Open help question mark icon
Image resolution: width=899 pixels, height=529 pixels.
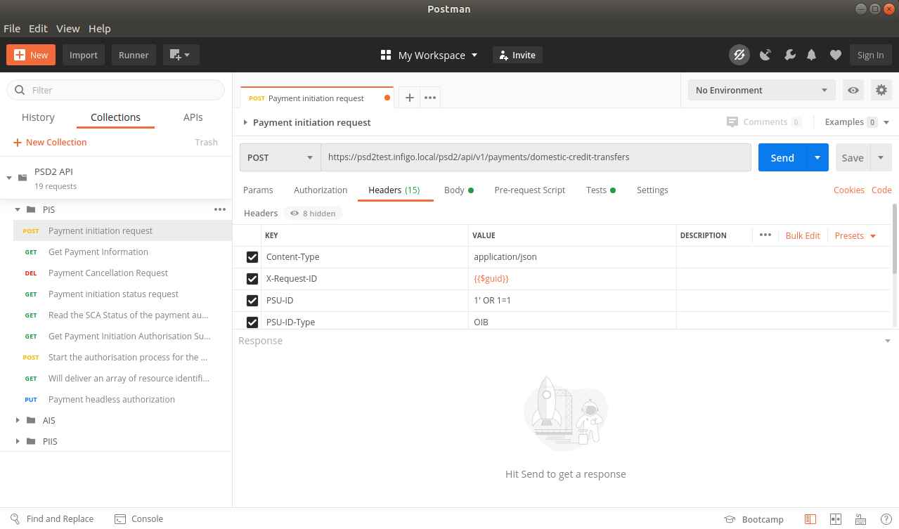[886, 519]
